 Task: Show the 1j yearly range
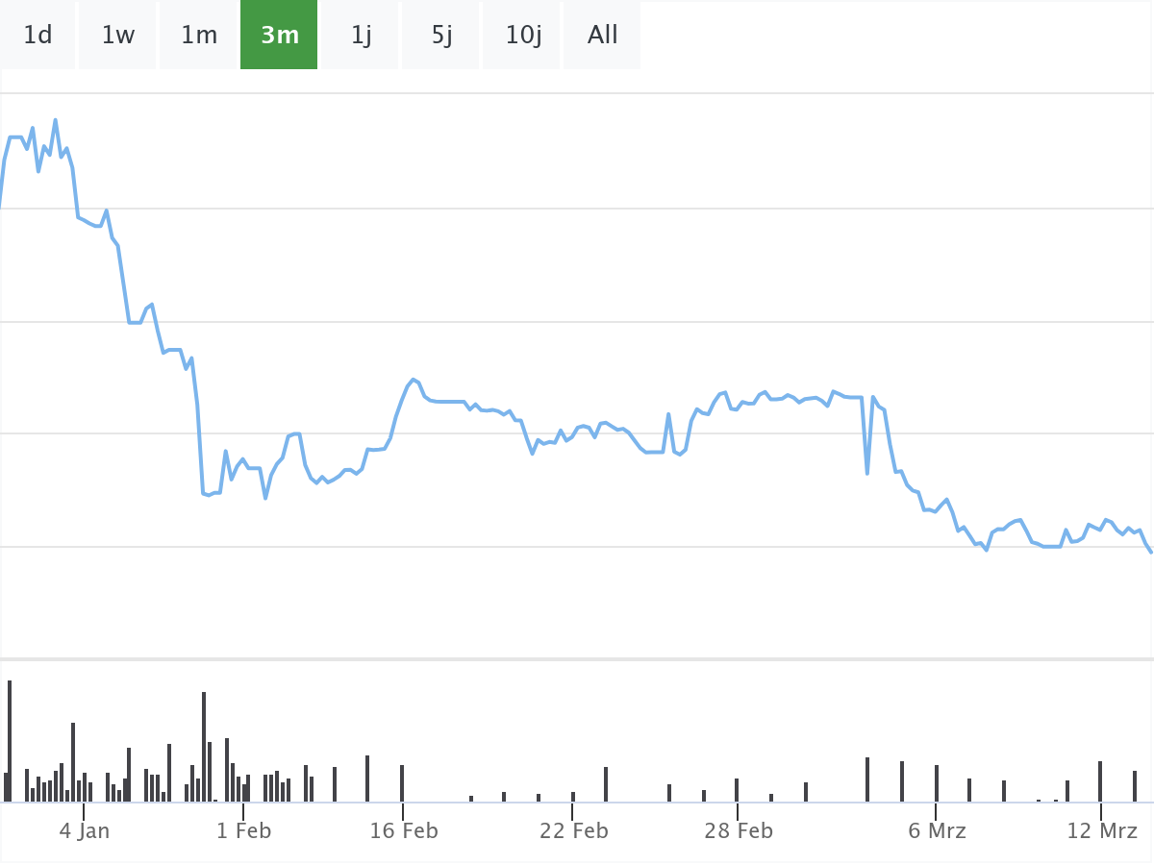tap(361, 36)
